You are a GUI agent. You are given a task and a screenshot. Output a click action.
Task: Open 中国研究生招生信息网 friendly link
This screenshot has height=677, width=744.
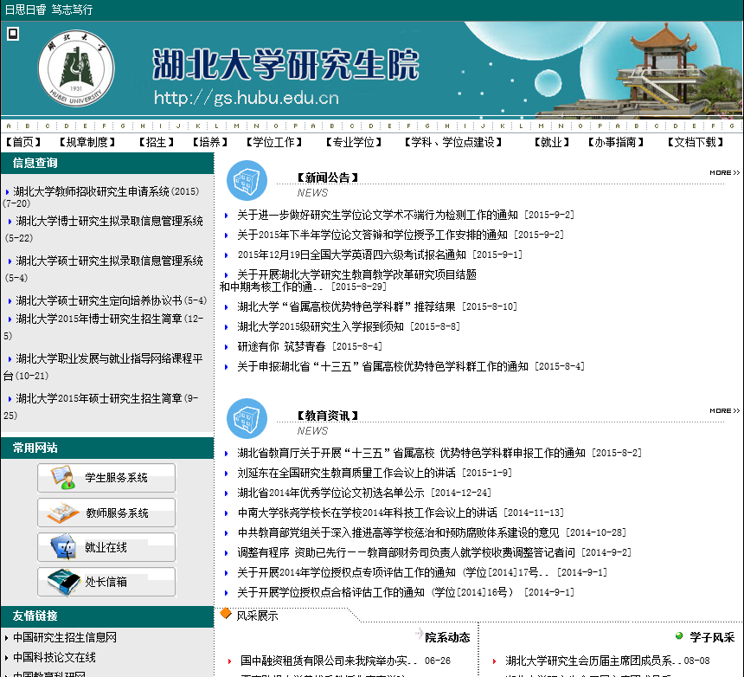tap(65, 637)
